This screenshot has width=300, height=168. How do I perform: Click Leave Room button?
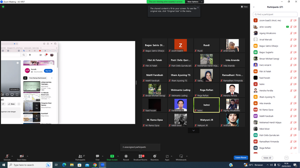click(240, 158)
